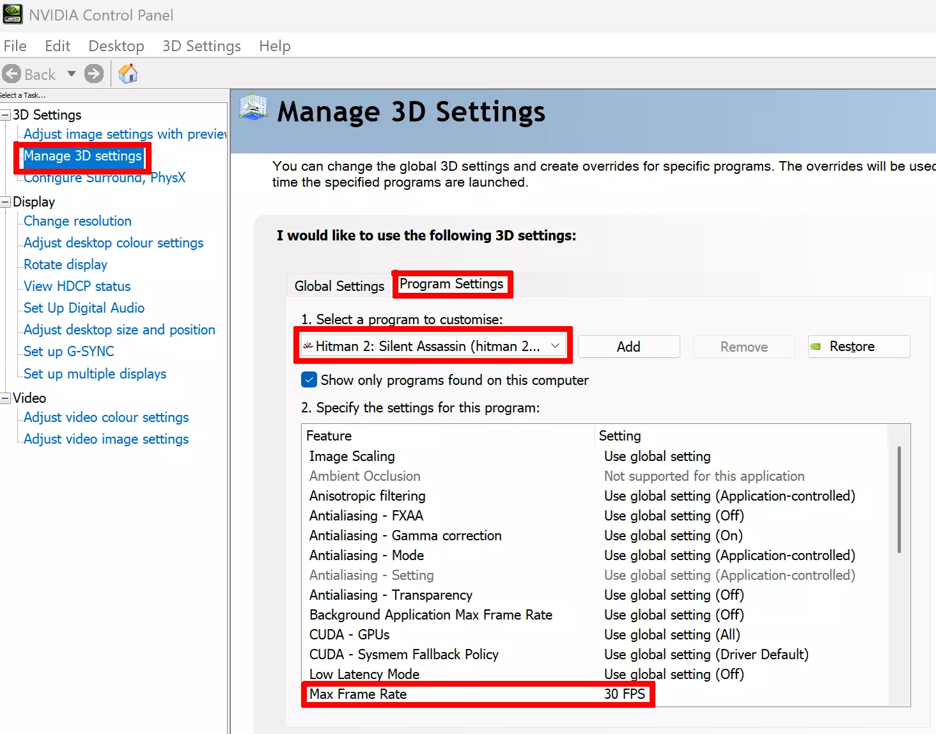Screen dimensions: 936x734
Task: Open the Home icon in toolbar
Action: (x=128, y=74)
